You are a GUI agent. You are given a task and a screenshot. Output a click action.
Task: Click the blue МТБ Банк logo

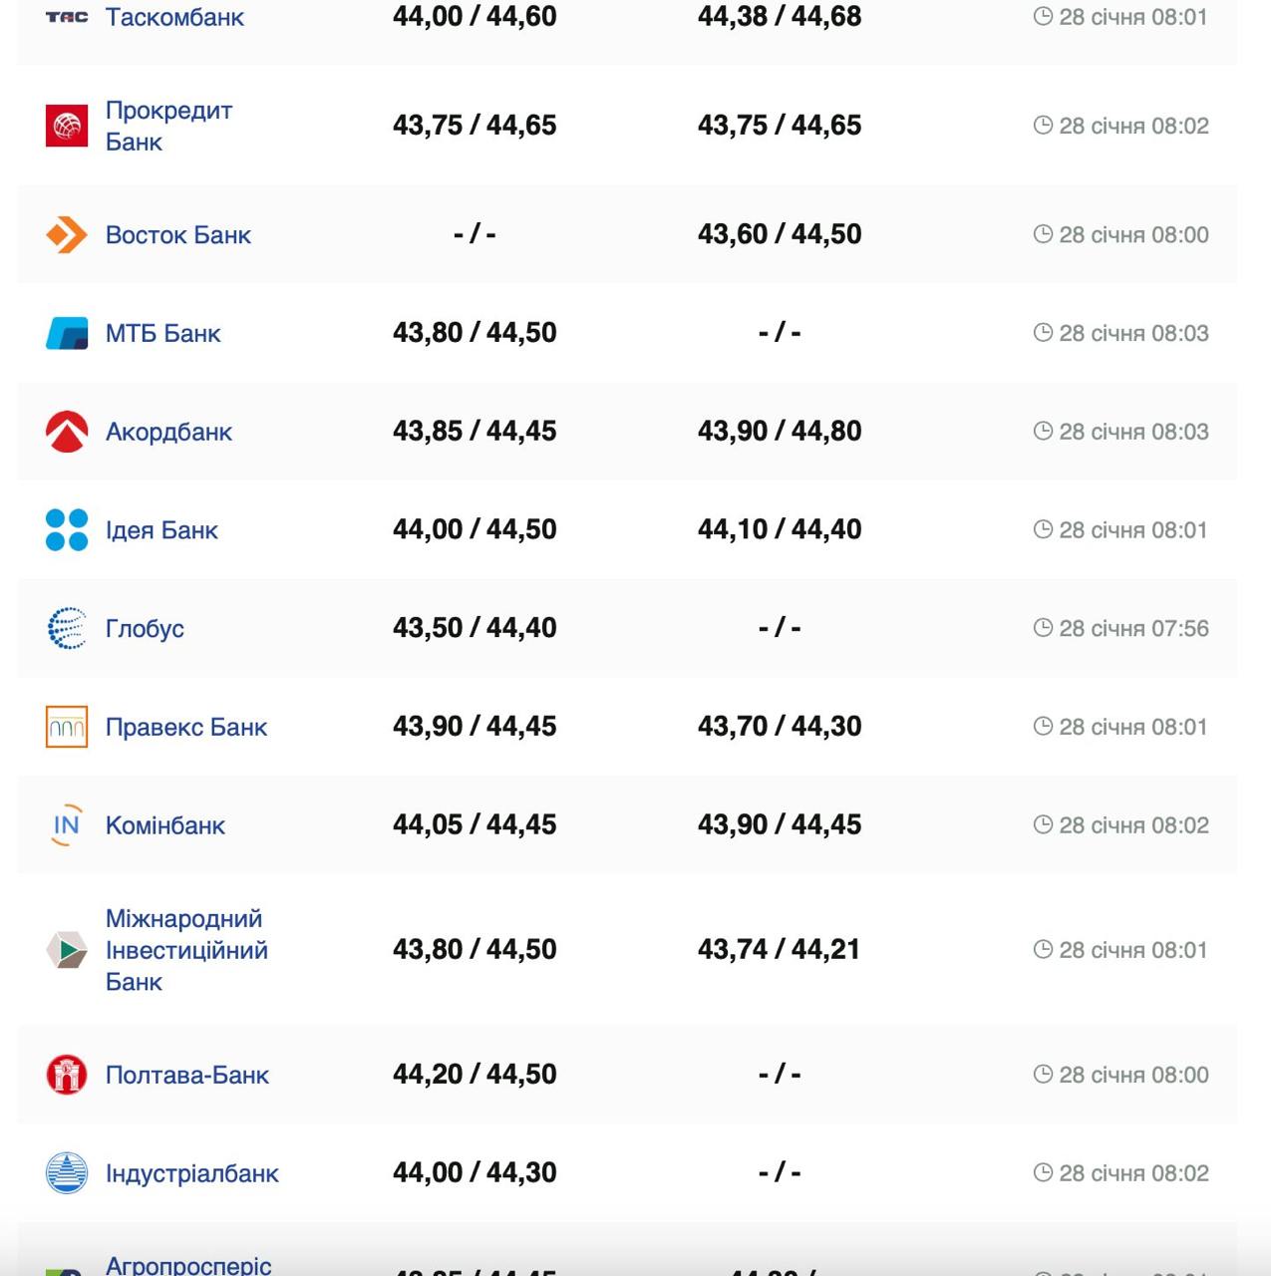[x=67, y=333]
